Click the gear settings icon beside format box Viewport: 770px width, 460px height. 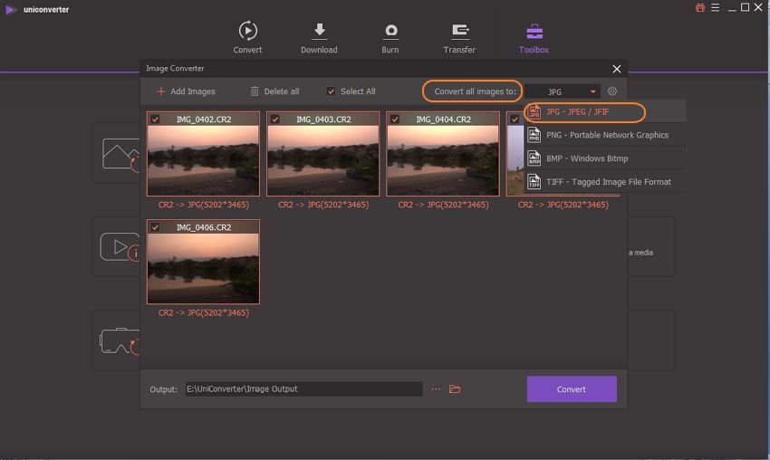(612, 91)
